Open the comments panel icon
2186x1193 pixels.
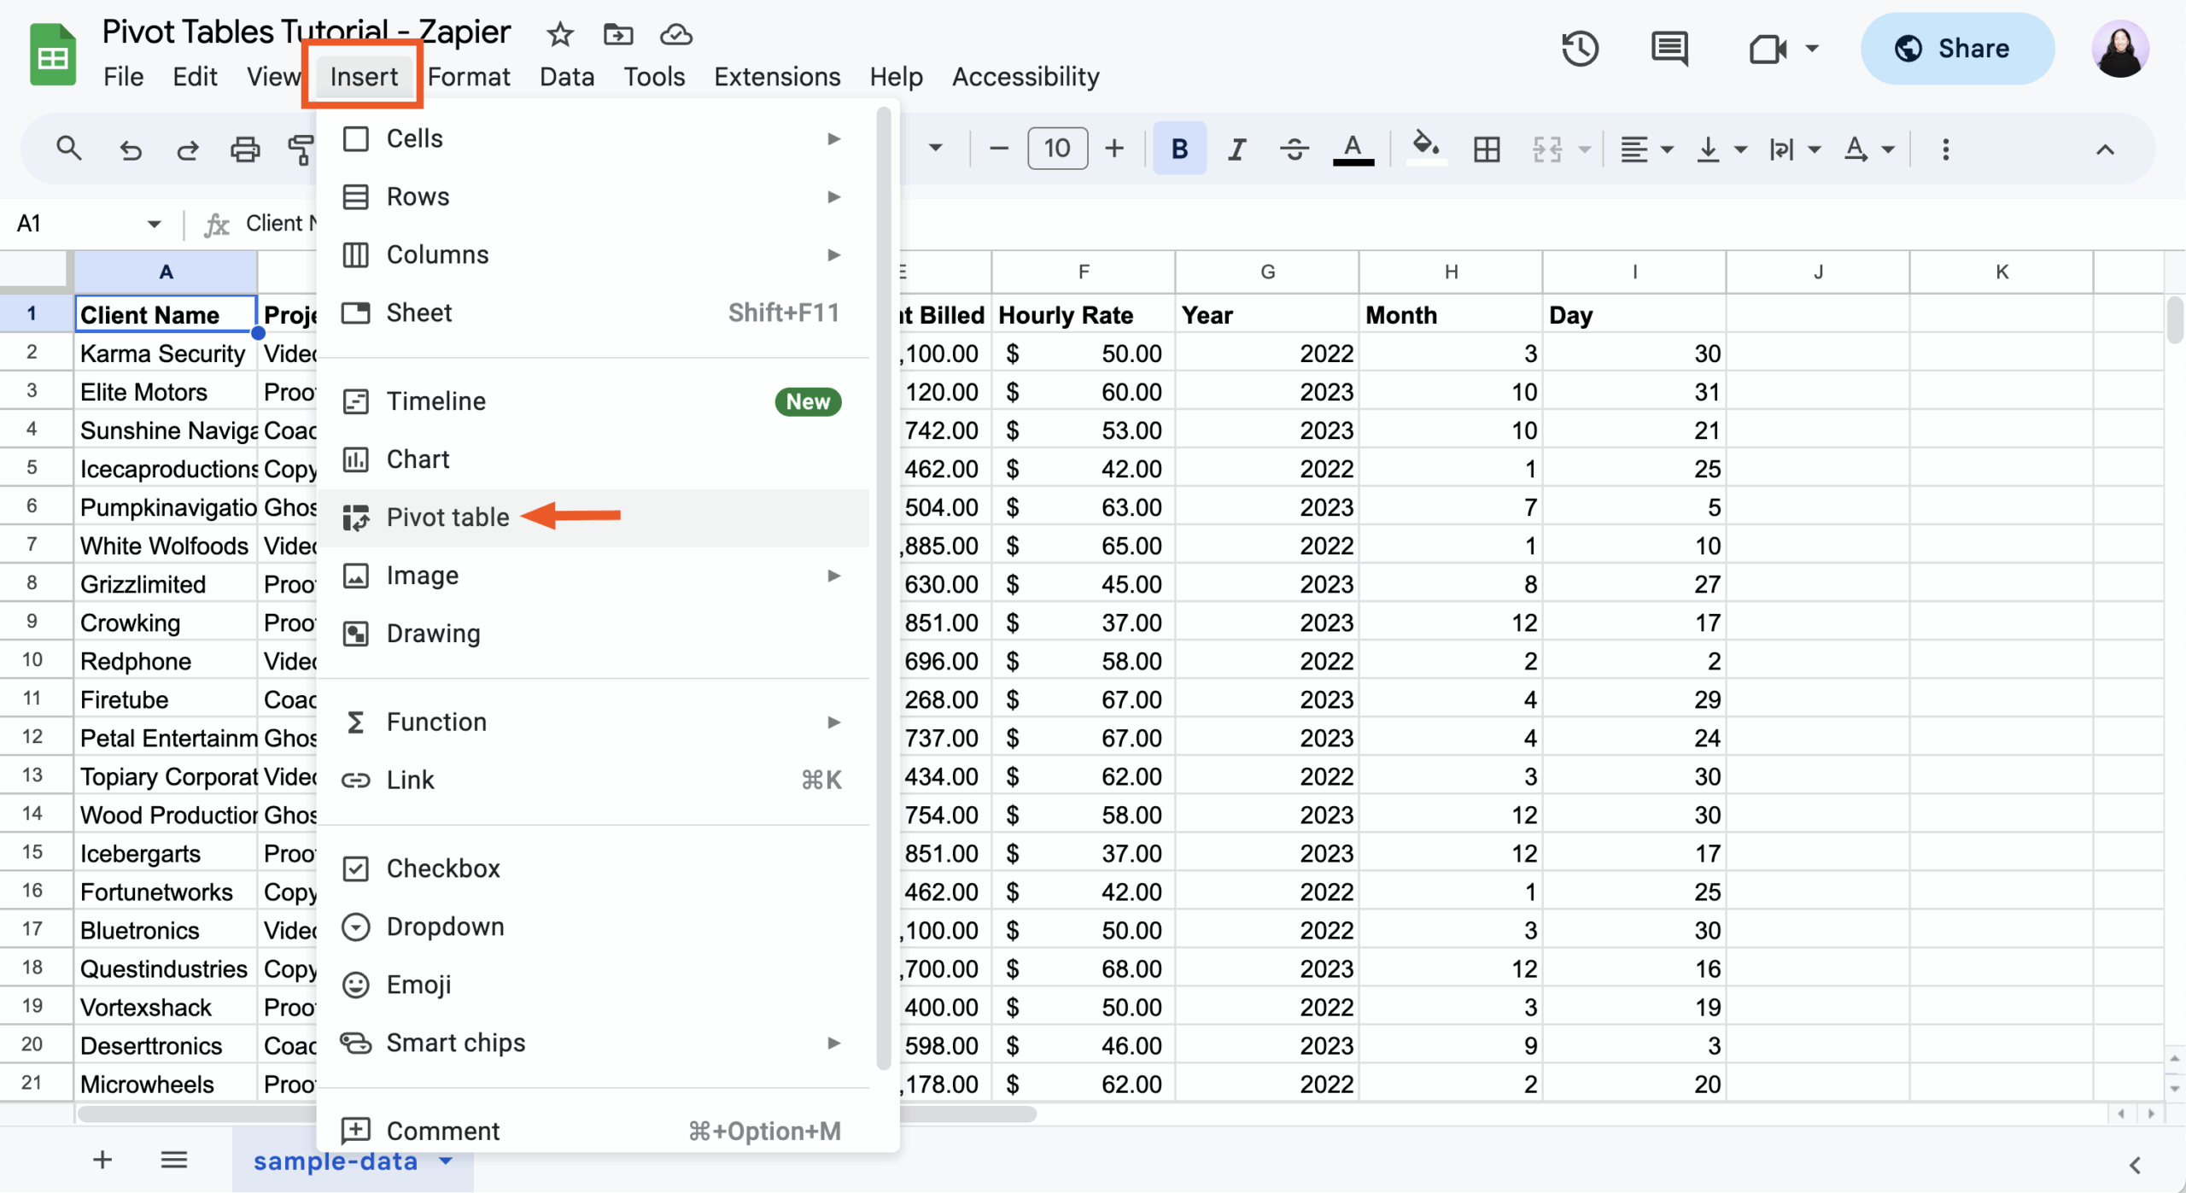tap(1669, 49)
